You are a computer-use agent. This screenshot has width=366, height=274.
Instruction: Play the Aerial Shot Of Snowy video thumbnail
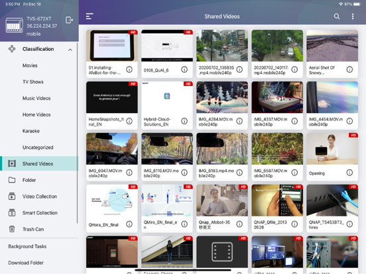coord(332,46)
